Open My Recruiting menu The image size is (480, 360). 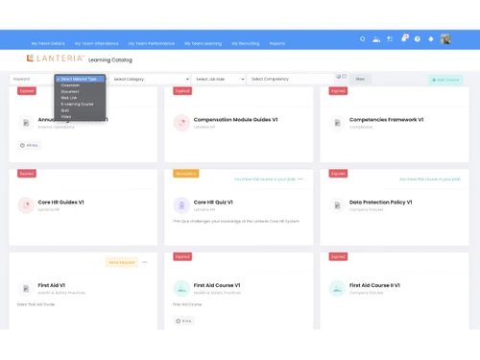[246, 43]
